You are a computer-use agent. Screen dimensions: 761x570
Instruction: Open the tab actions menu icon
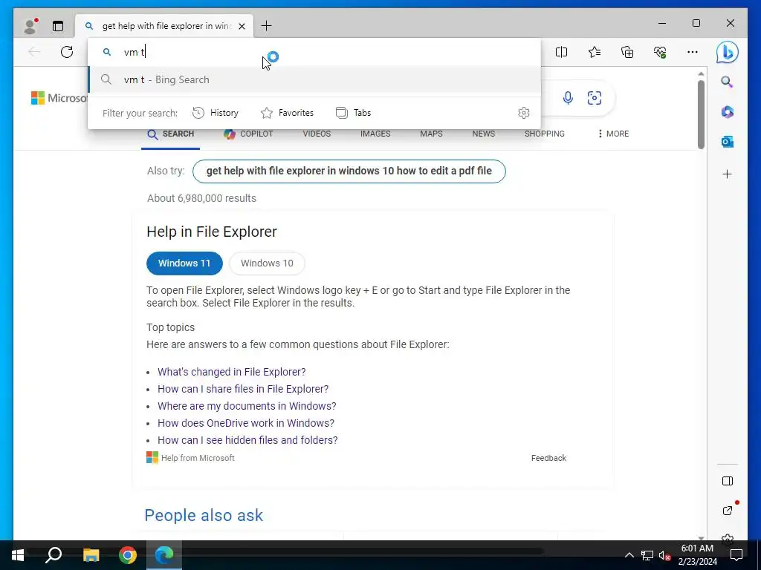pyautogui.click(x=58, y=26)
